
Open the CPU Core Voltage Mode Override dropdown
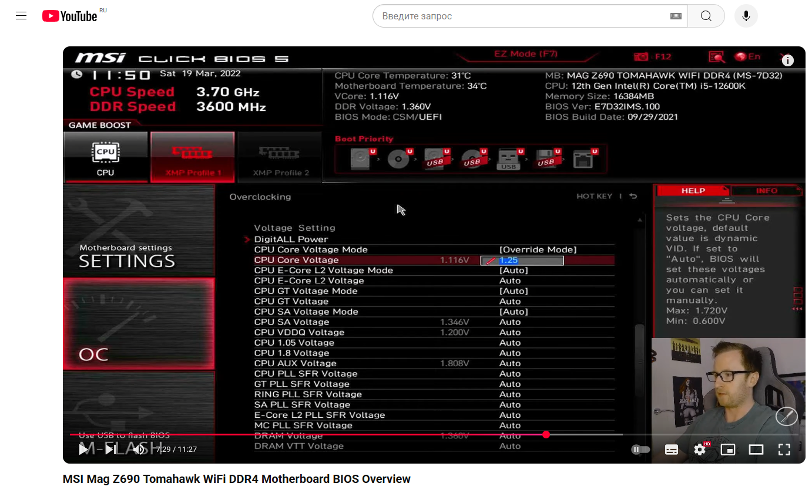(538, 249)
